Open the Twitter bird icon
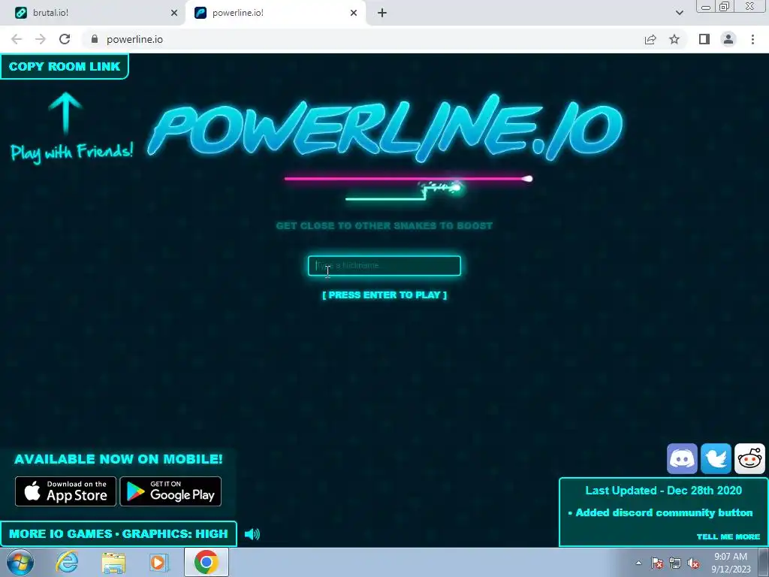Viewport: 769px width, 577px height. (x=716, y=459)
